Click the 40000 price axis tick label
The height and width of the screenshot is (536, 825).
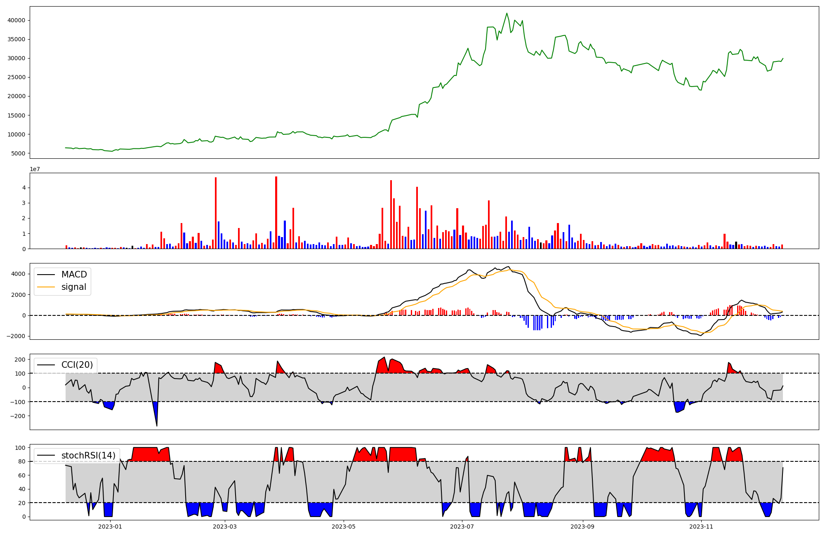coord(16,21)
